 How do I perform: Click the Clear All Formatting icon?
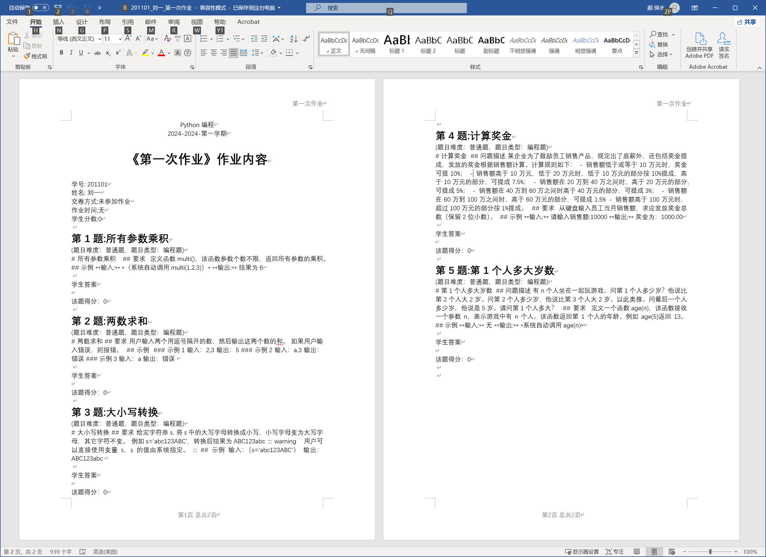167,38
